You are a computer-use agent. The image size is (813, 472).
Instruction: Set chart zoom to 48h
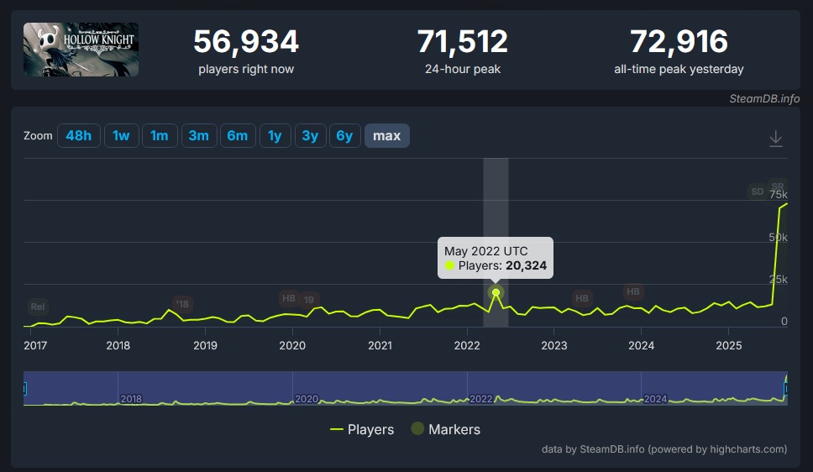[x=79, y=136]
